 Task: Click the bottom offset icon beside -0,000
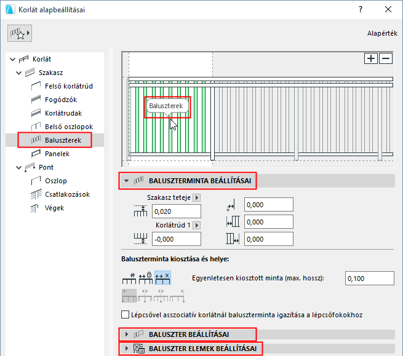pos(140,239)
